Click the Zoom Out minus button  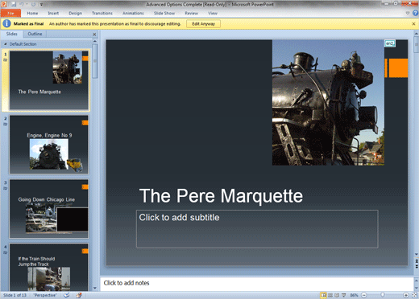(x=364, y=295)
